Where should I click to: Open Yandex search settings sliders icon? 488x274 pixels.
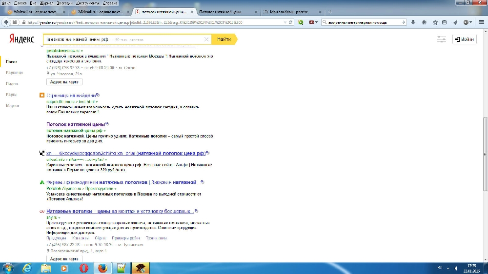(441, 39)
